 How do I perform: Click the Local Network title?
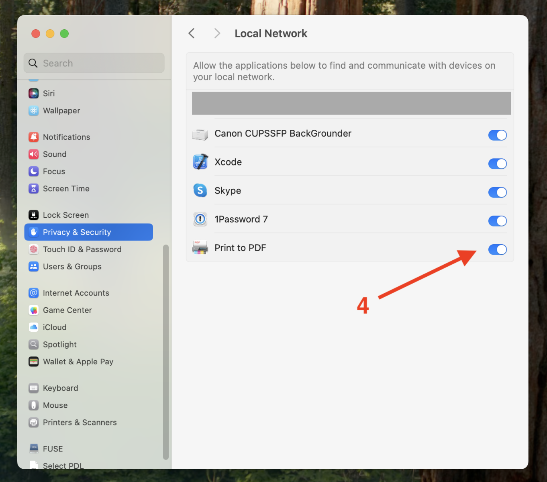tap(271, 33)
